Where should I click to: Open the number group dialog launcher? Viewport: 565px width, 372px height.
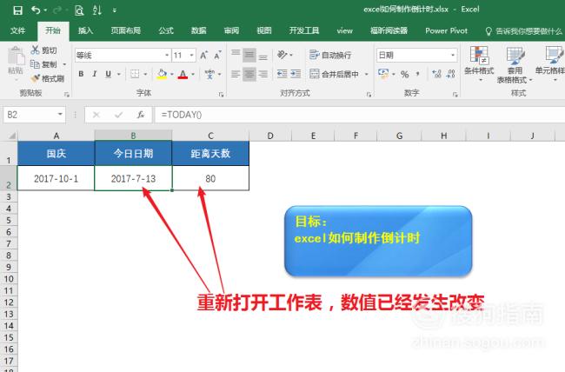click(455, 95)
